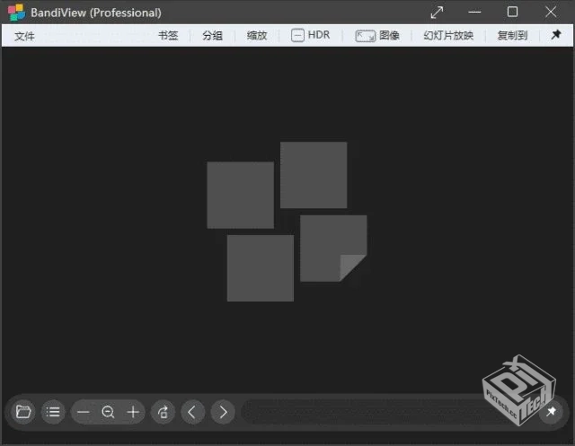
Task: Toggle the HDR option
Action: click(310, 35)
